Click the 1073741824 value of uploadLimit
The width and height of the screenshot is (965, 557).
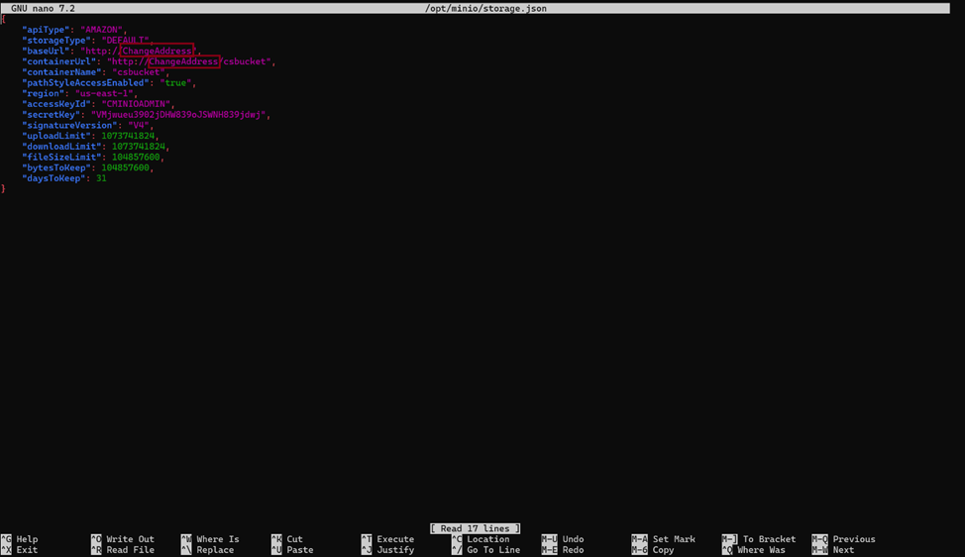coord(128,136)
